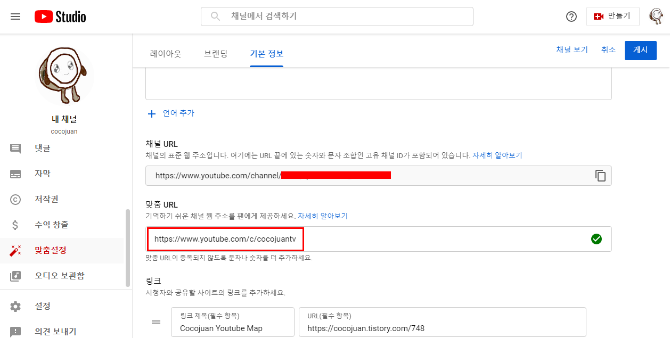Click the 채널 보기 link
This screenshot has width=670, height=338.
point(572,50)
